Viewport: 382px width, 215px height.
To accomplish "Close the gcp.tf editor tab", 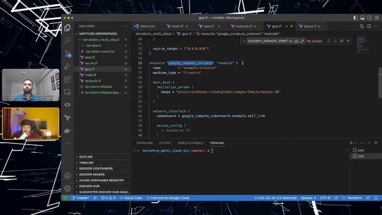I will pyautogui.click(x=292, y=26).
